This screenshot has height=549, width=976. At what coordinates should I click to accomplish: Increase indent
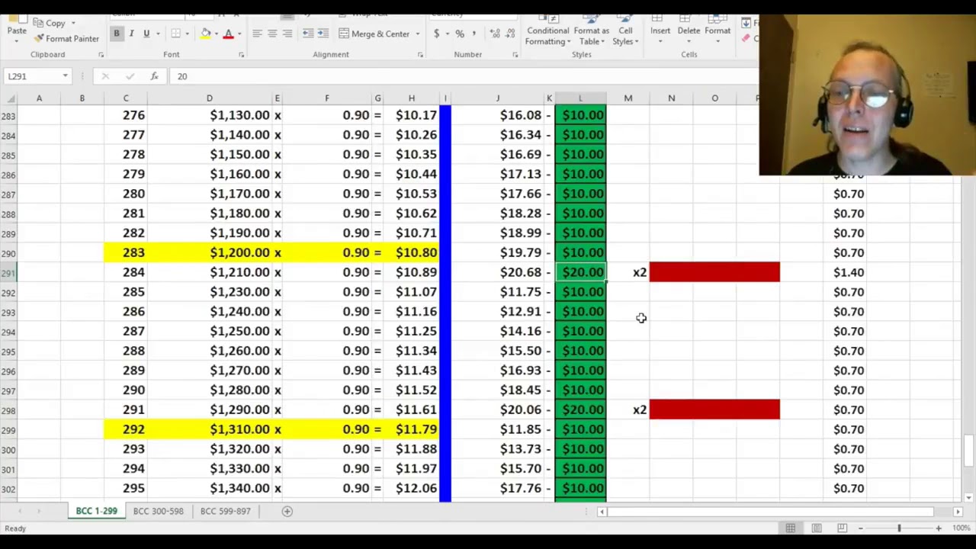point(323,34)
